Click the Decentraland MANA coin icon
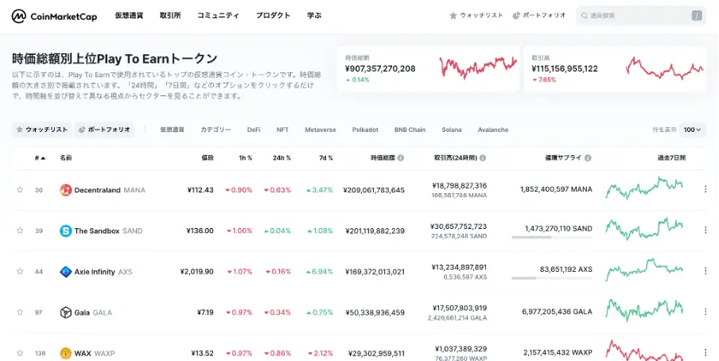 point(65,190)
